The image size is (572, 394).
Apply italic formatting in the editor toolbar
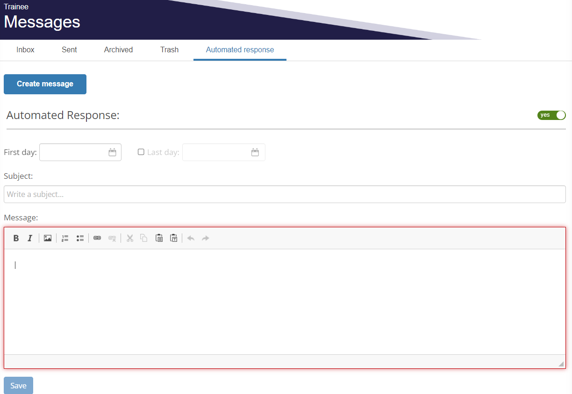point(30,238)
